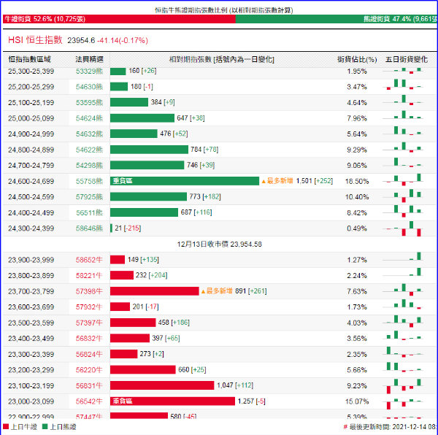438x435 pixels.
Task: Click the HSI 恒生指數 title
Action: (x=35, y=40)
